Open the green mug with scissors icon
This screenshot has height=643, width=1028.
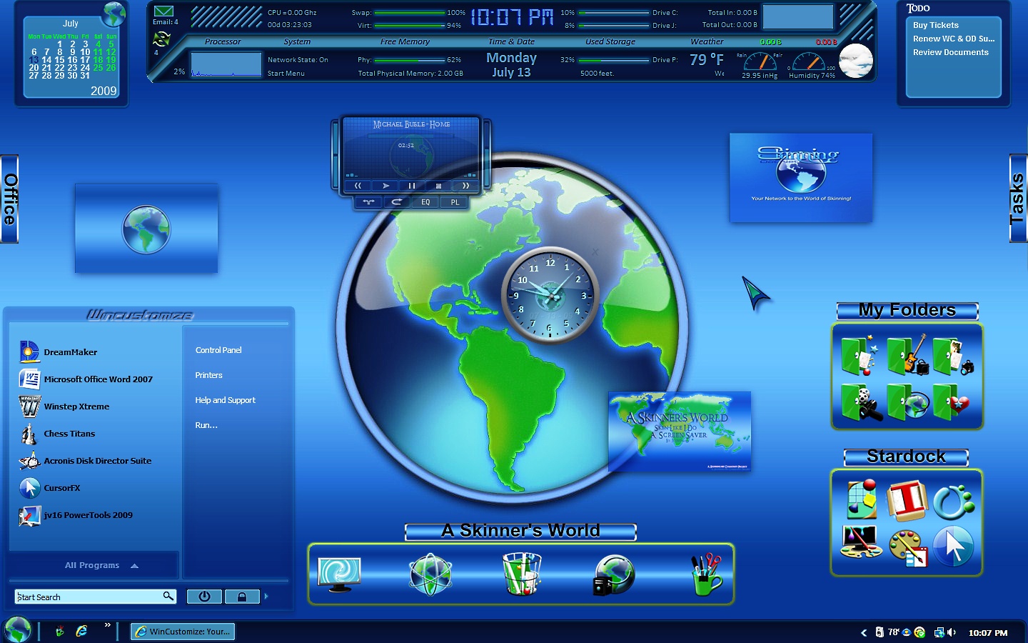(x=706, y=574)
